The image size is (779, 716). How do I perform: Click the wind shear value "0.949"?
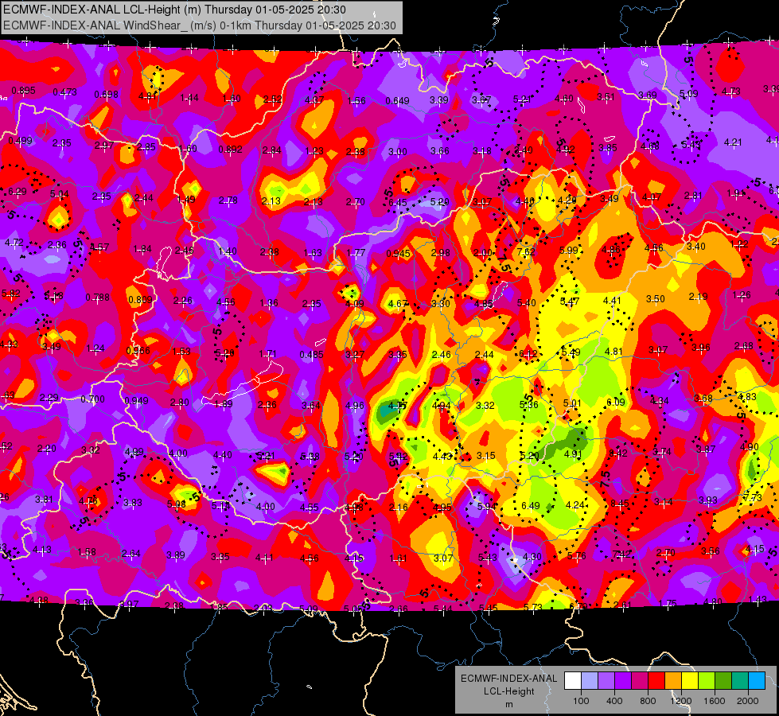(136, 400)
